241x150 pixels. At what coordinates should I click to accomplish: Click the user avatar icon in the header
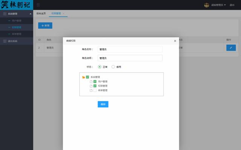coord(206,5)
